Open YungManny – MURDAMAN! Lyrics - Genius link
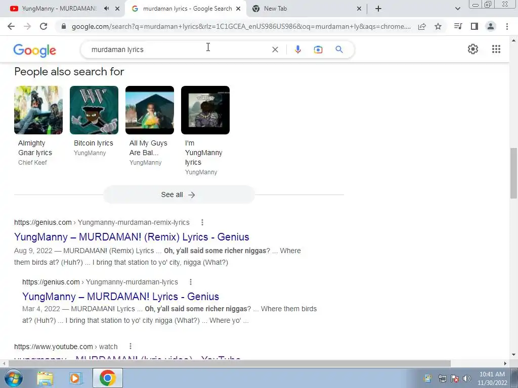 [120, 296]
